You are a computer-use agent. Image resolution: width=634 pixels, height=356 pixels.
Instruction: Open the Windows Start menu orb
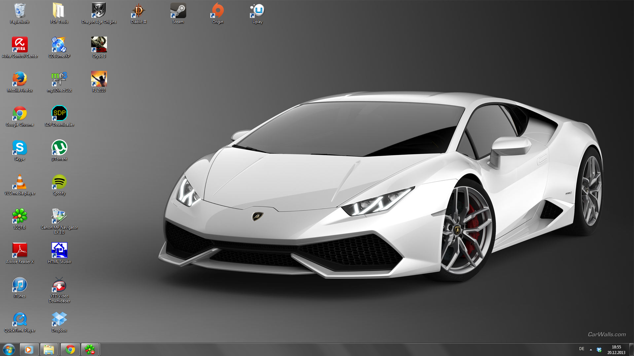pos(9,349)
